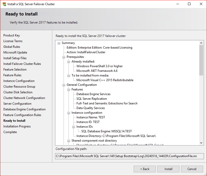
Task: Select the Install Failover Cluster Rules step
Action: 22,64
